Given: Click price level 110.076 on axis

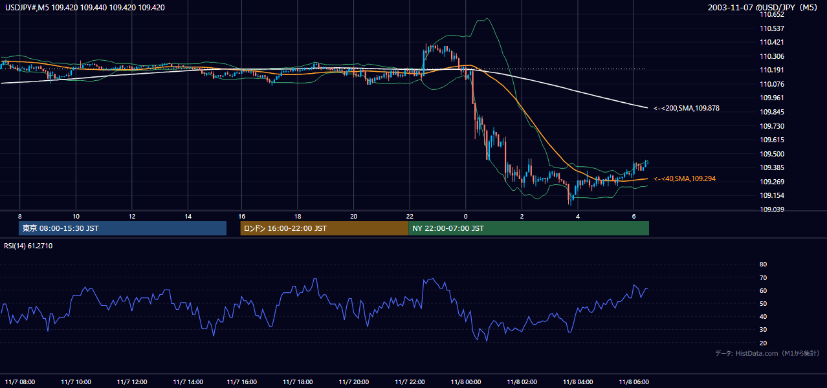Looking at the screenshot, I should [772, 84].
